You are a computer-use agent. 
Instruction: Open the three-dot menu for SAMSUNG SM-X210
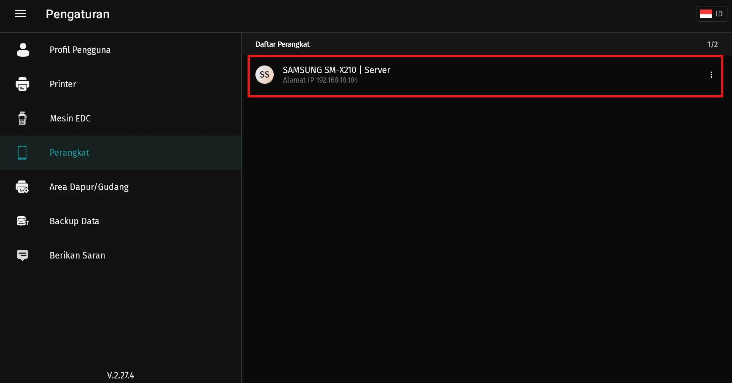pos(711,75)
